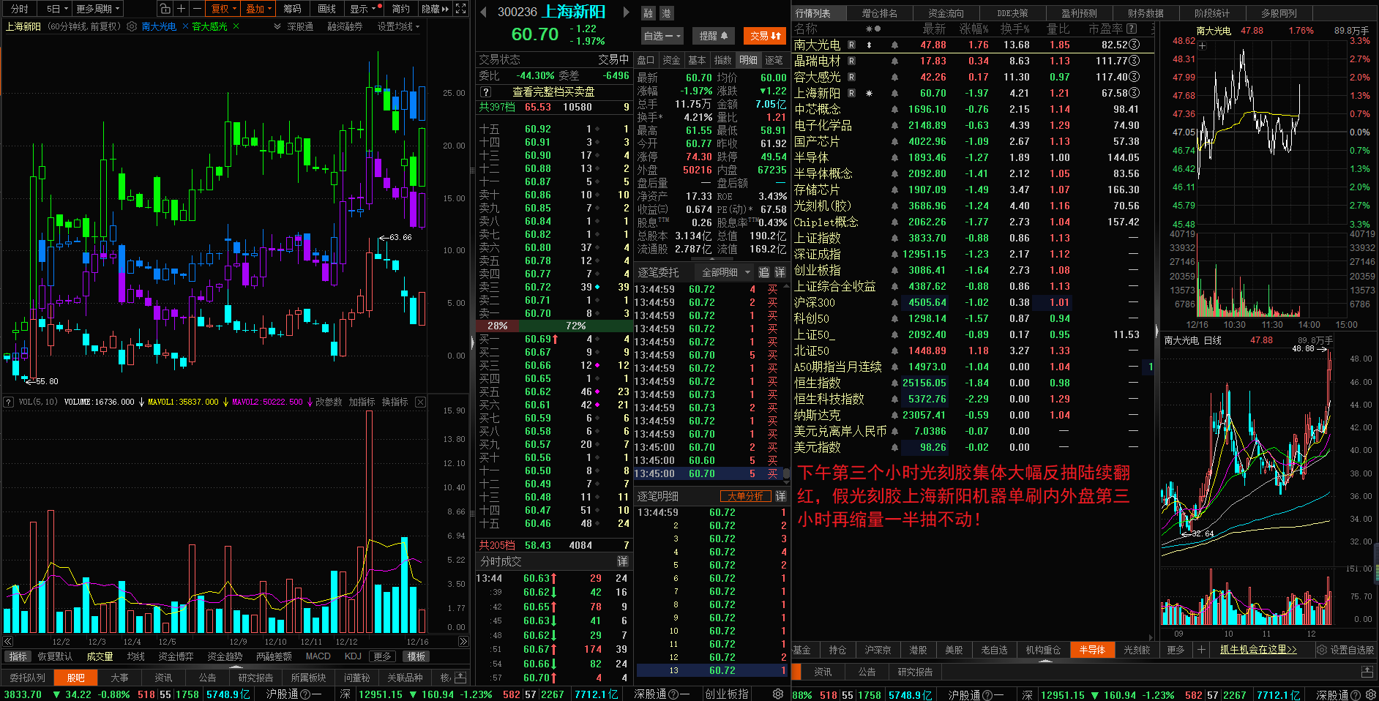Pop out the bottom info panel icon
Image resolution: width=1379 pixels, height=701 pixels.
[x=460, y=678]
